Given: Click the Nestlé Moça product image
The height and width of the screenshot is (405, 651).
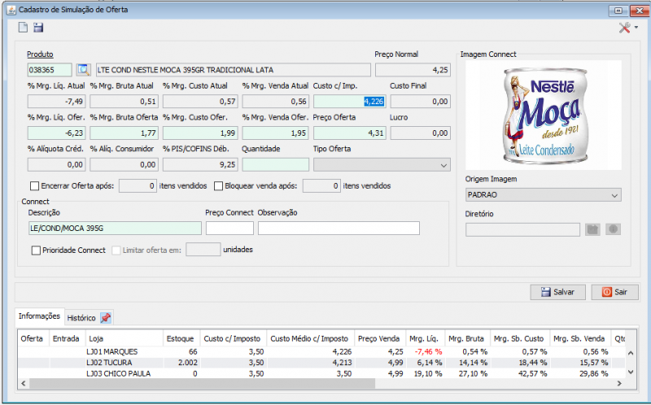Looking at the screenshot, I should [x=543, y=115].
